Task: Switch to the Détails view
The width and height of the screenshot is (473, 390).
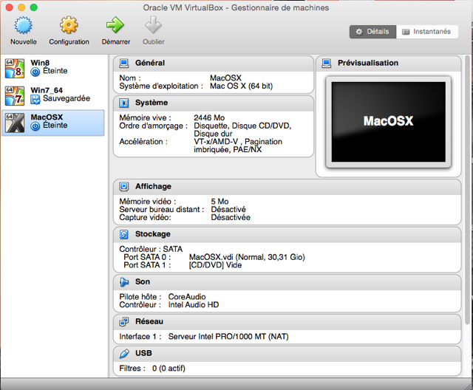Action: pyautogui.click(x=372, y=32)
